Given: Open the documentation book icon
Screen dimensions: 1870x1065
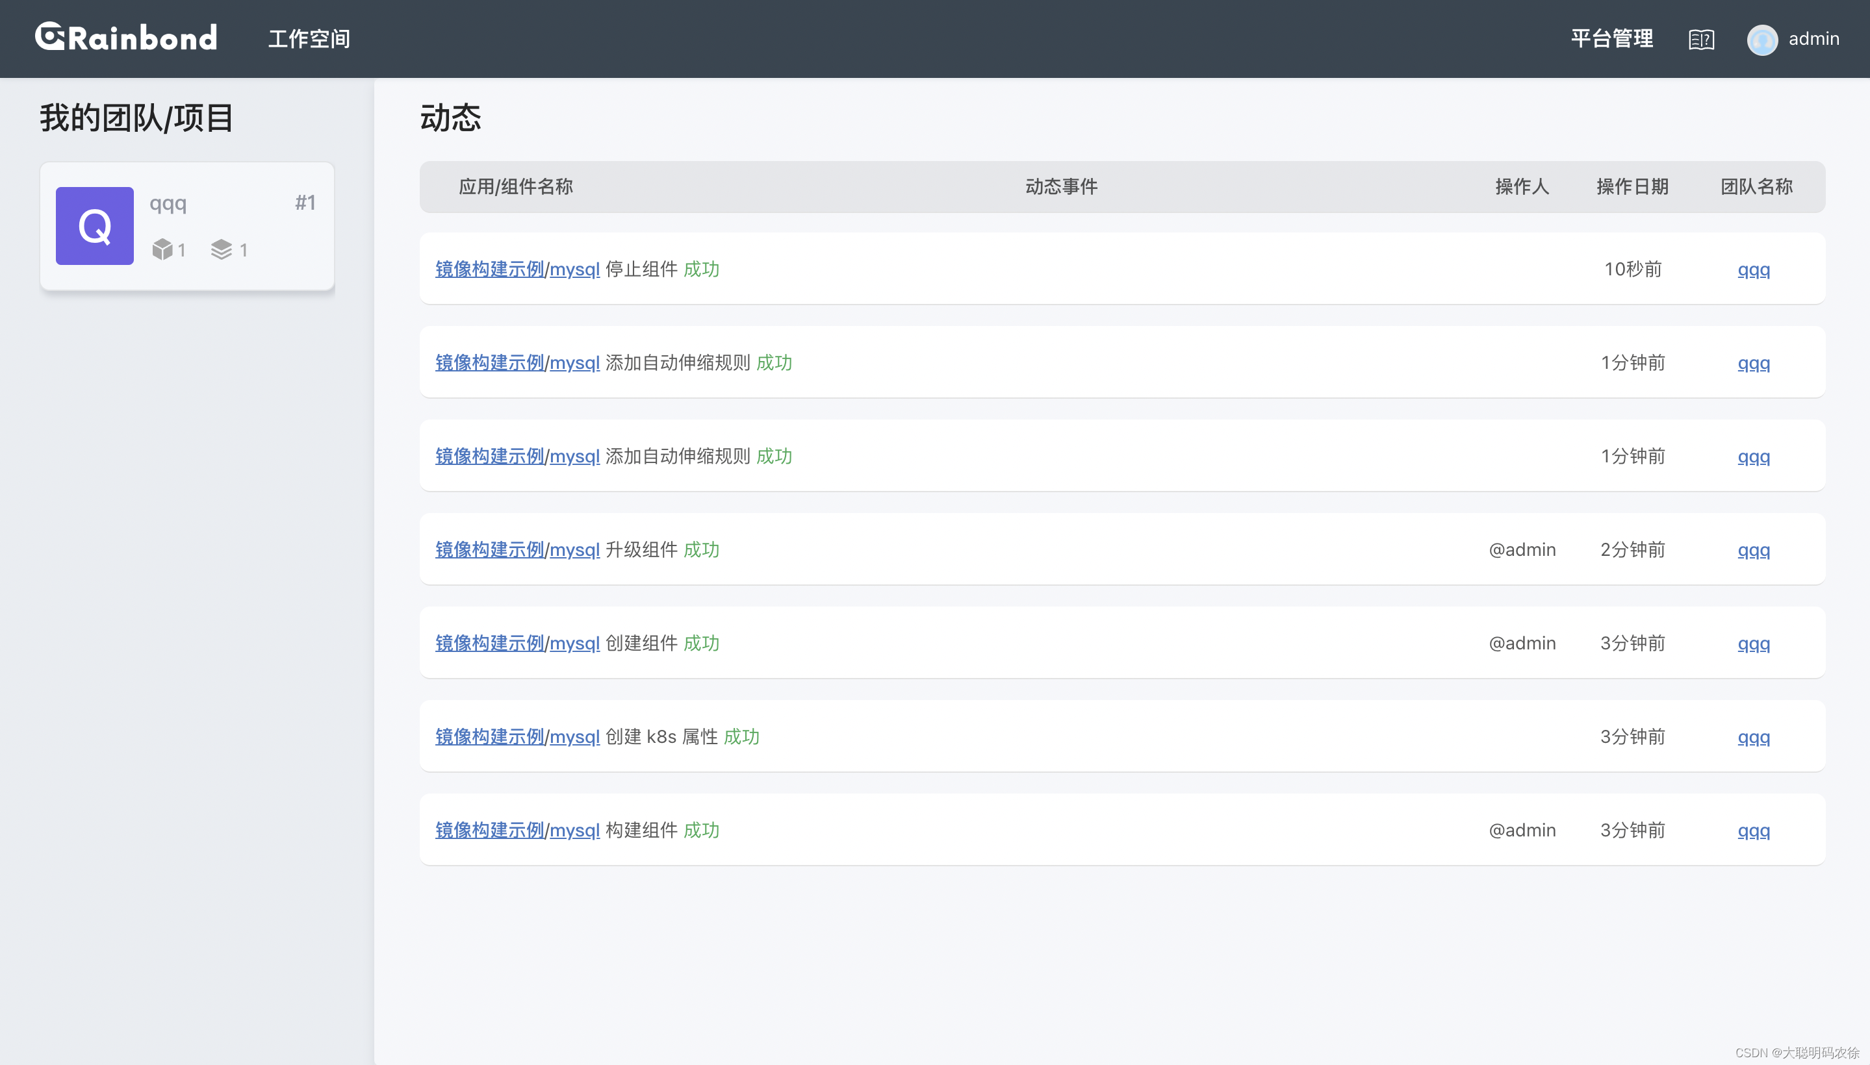Looking at the screenshot, I should pos(1701,40).
